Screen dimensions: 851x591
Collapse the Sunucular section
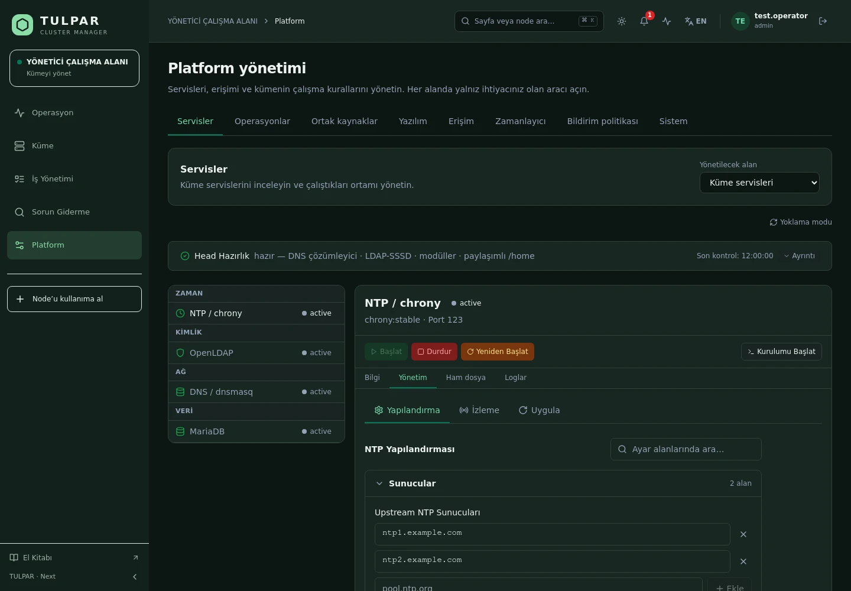click(x=563, y=483)
